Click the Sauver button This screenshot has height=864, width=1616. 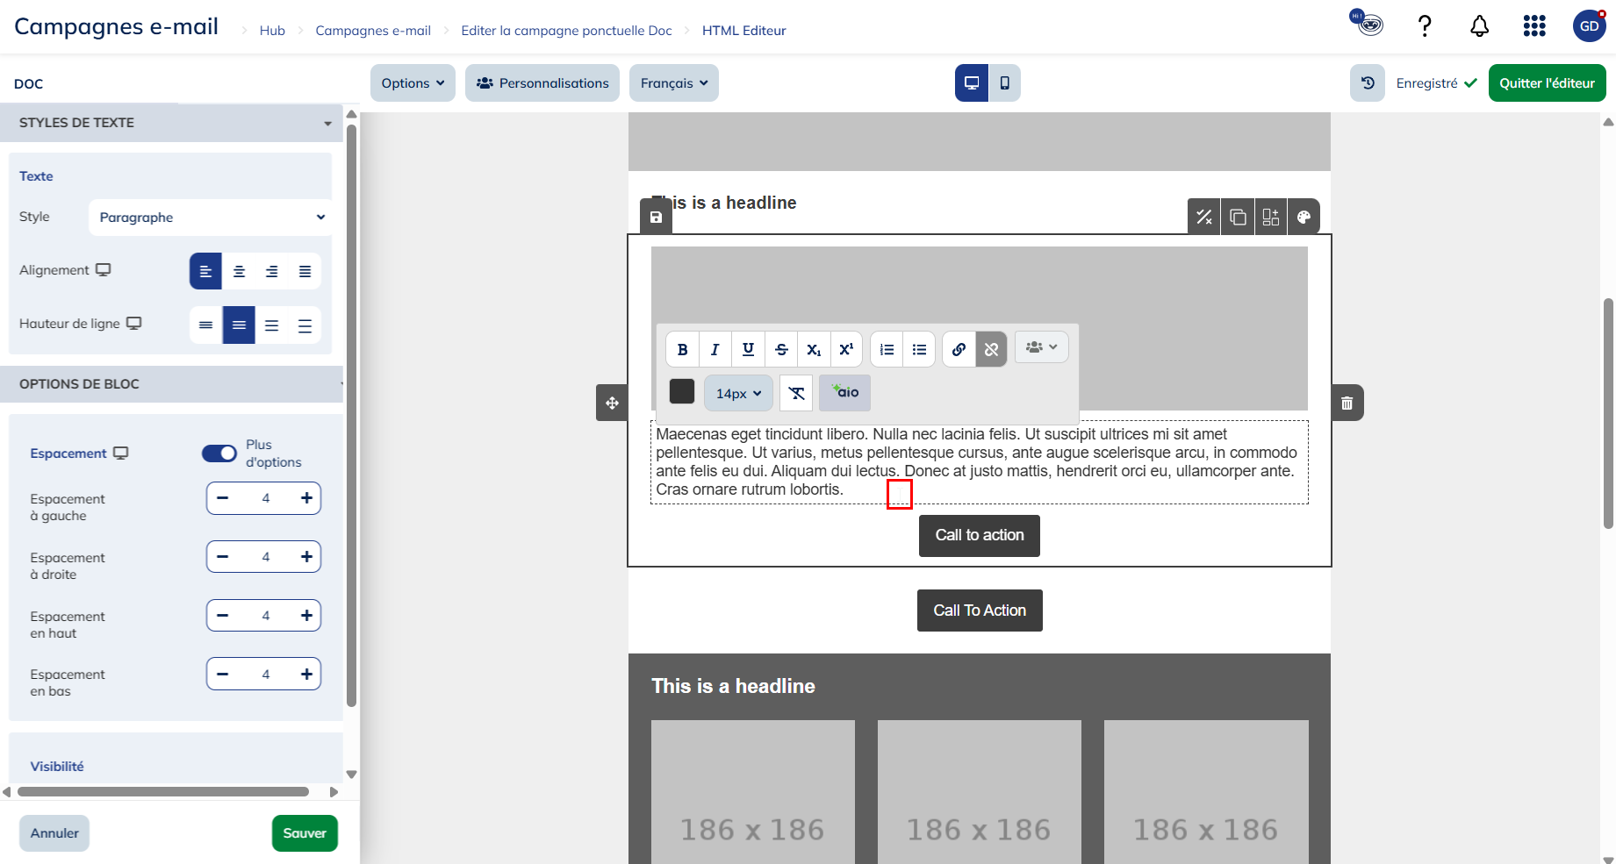[305, 833]
